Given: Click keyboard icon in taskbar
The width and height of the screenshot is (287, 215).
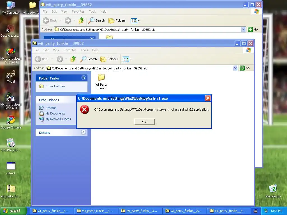Looking at the screenshot, I should (x=256, y=211).
